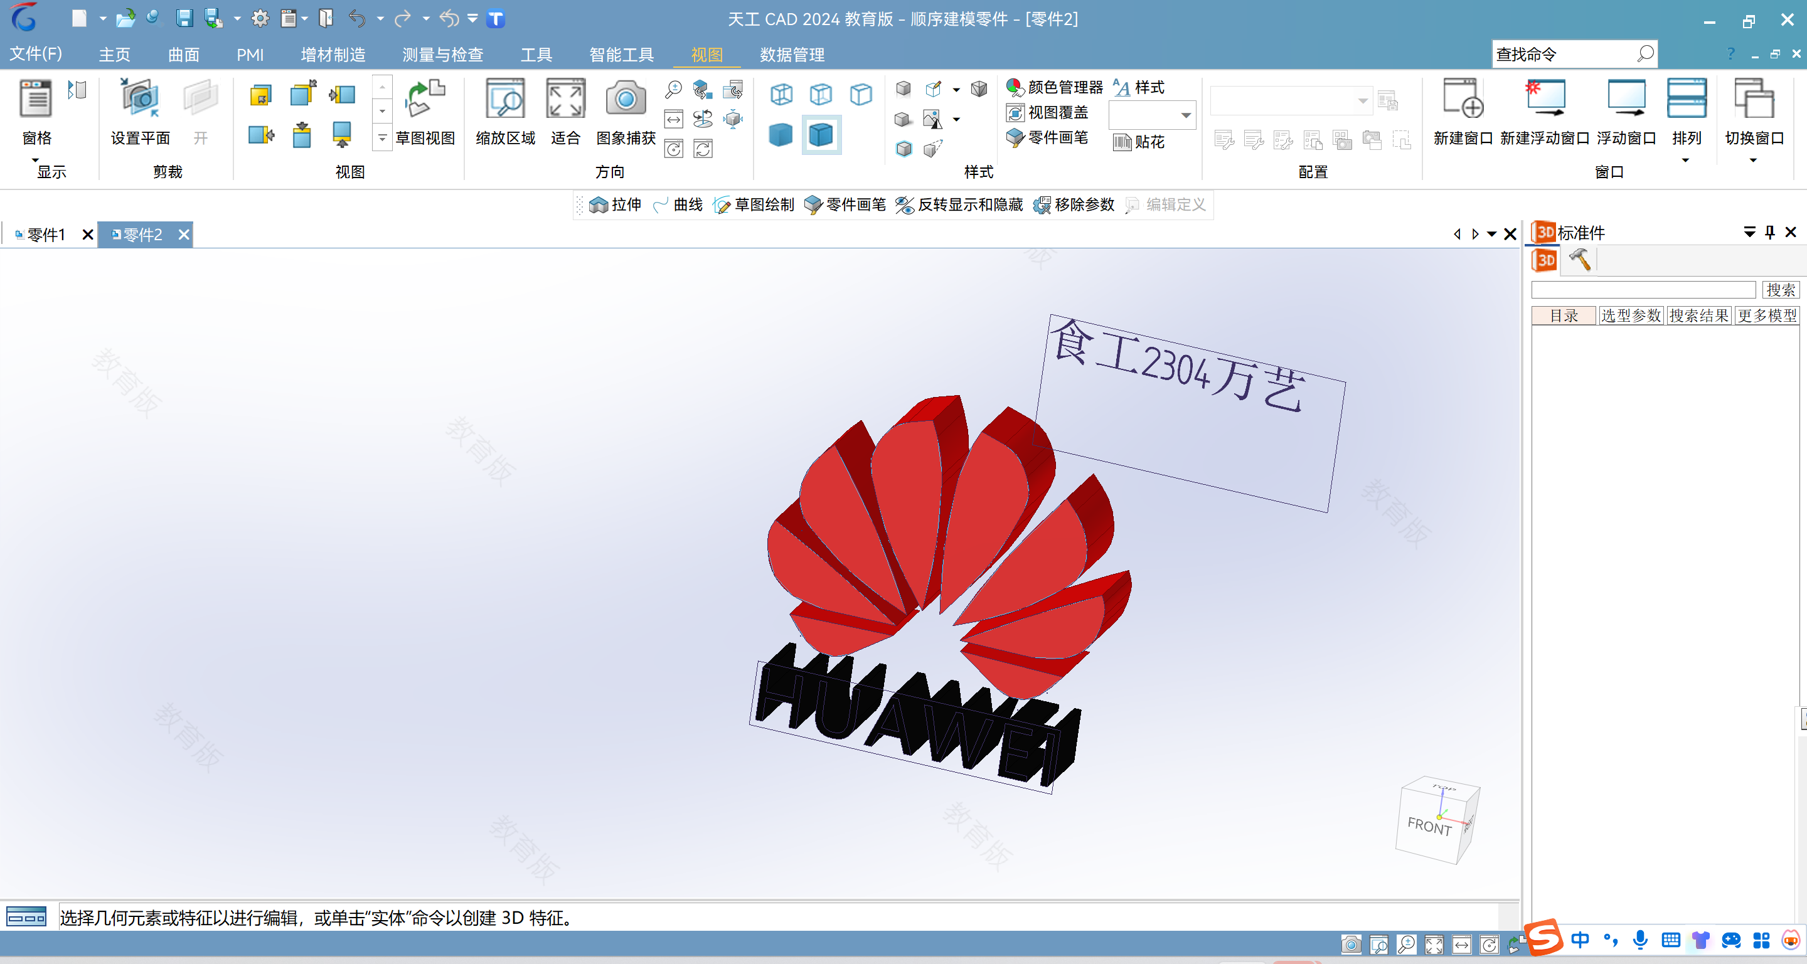Image resolution: width=1807 pixels, height=964 pixels.
Task: Toggle Sogou IME 中 language mode
Action: coord(1580,940)
